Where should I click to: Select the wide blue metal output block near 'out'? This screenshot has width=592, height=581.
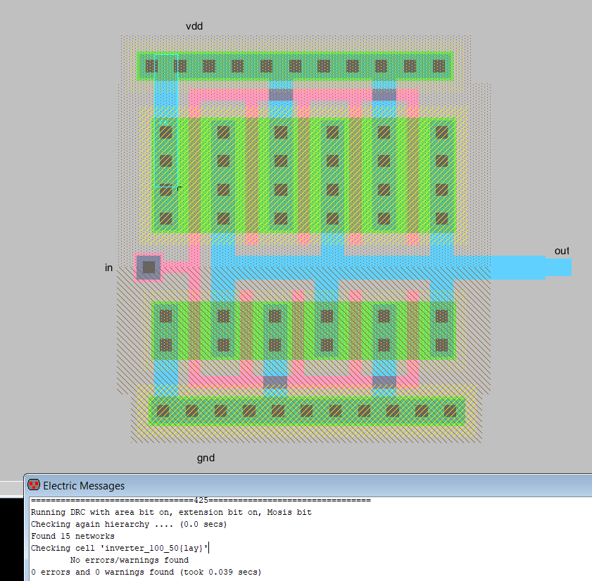[x=517, y=268]
